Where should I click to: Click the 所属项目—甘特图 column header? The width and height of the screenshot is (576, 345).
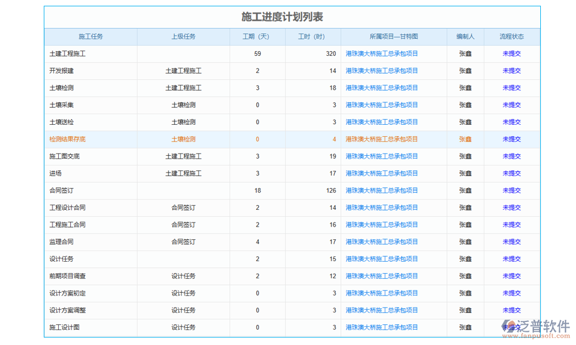393,37
